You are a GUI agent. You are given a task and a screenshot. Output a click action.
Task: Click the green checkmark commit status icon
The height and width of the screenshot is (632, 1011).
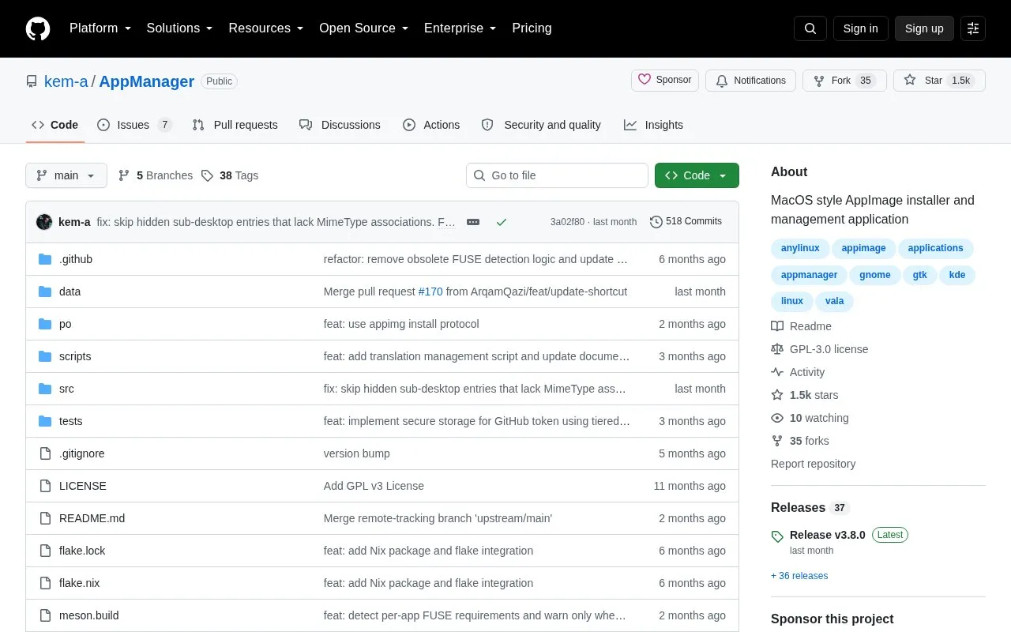click(502, 222)
